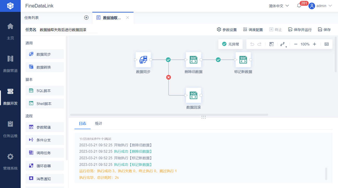Switch to the 统计 statistics tab
Image resolution: width=338 pixels, height=188 pixels.
tap(99, 123)
